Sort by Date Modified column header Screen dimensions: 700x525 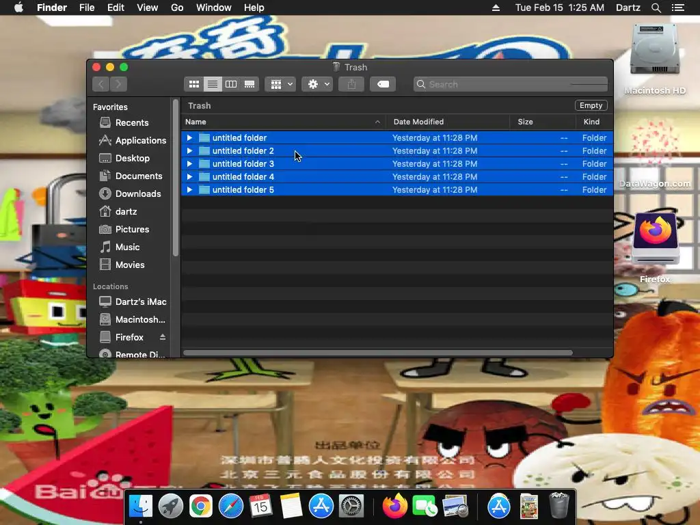[448, 122]
